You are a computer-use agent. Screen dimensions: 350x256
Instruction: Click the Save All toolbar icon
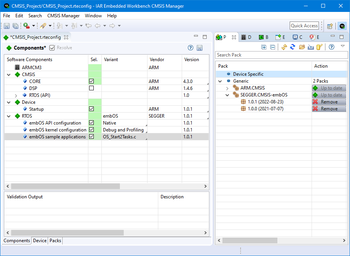[16, 25]
